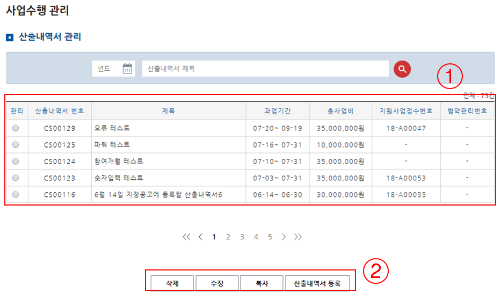This screenshot has width=501, height=293.
Task: Click the 복사 copy button
Action: pyautogui.click(x=262, y=283)
